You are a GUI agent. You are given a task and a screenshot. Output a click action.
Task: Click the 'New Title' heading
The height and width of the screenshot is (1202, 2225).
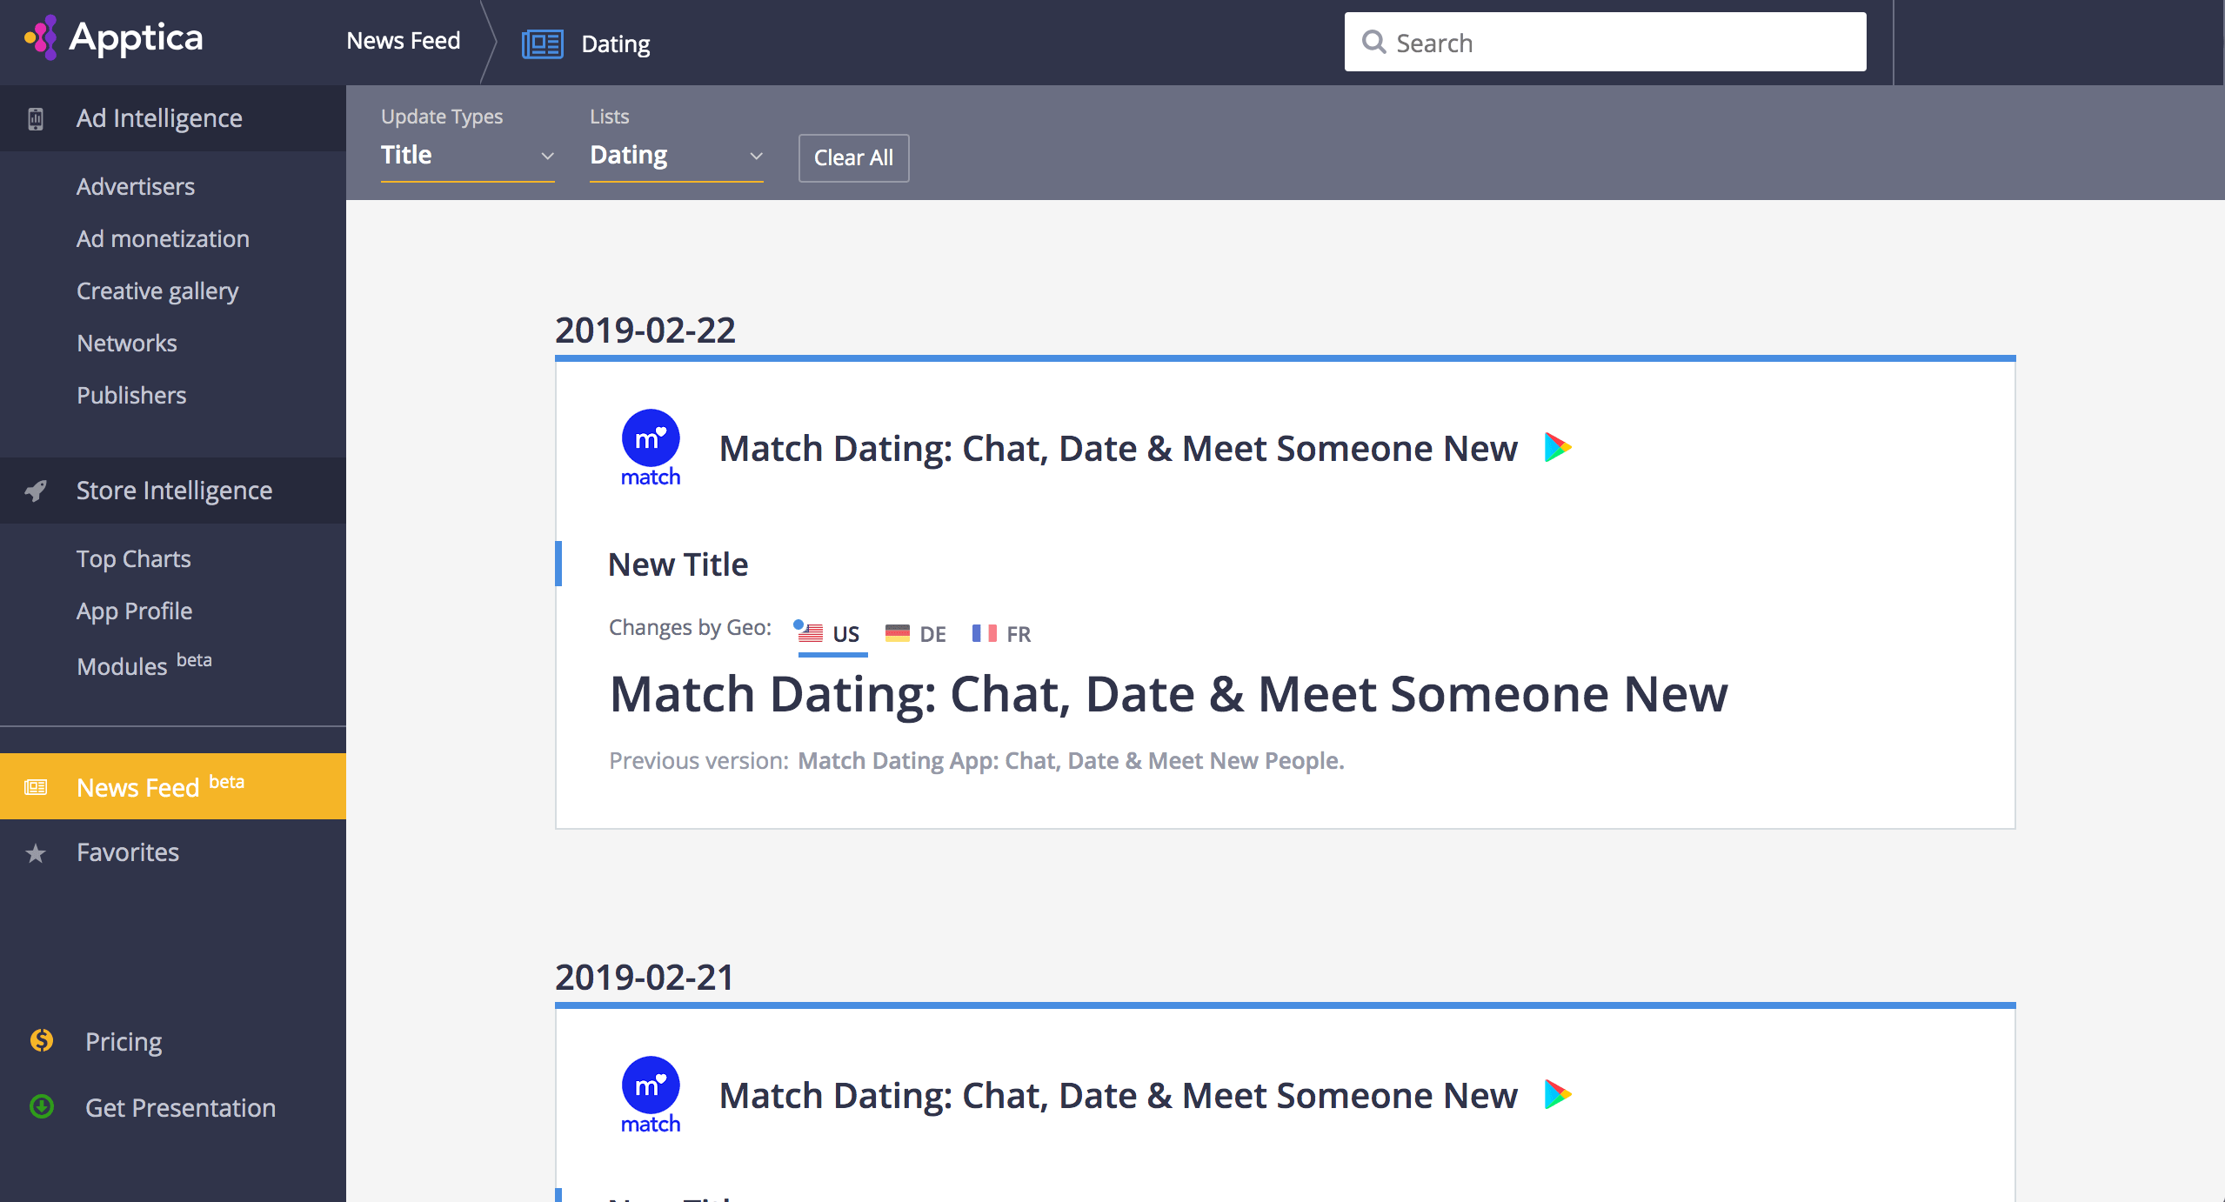pyautogui.click(x=678, y=564)
